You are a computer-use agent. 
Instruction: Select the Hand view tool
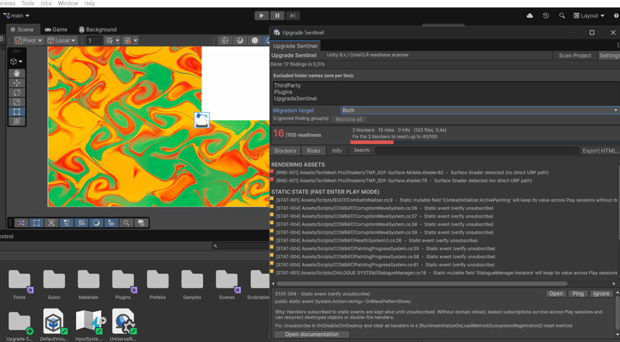17,73
